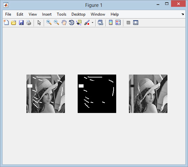Select the Edit Plot arrow tool
188x167 pixels.
(x=39, y=22)
